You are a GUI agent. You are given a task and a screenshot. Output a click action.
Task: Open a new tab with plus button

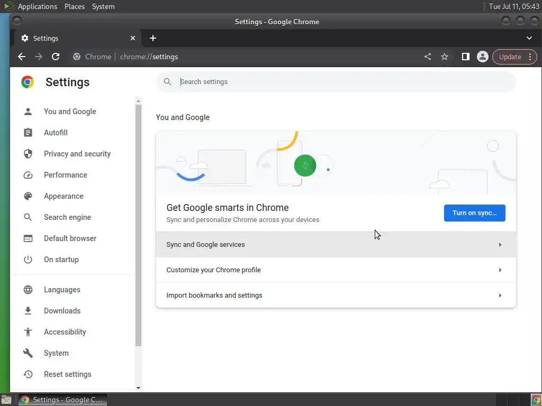[153, 38]
